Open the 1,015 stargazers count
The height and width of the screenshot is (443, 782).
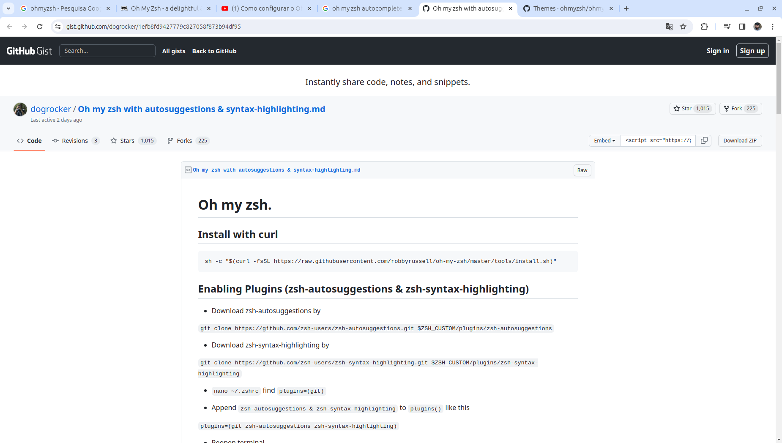[703, 109]
